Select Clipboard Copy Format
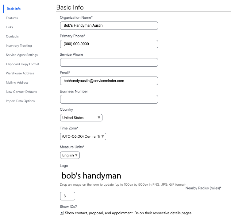 22,64
